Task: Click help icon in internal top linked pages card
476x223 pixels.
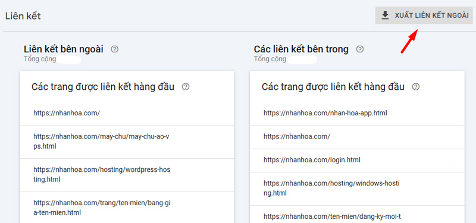Action: pyautogui.click(x=416, y=87)
